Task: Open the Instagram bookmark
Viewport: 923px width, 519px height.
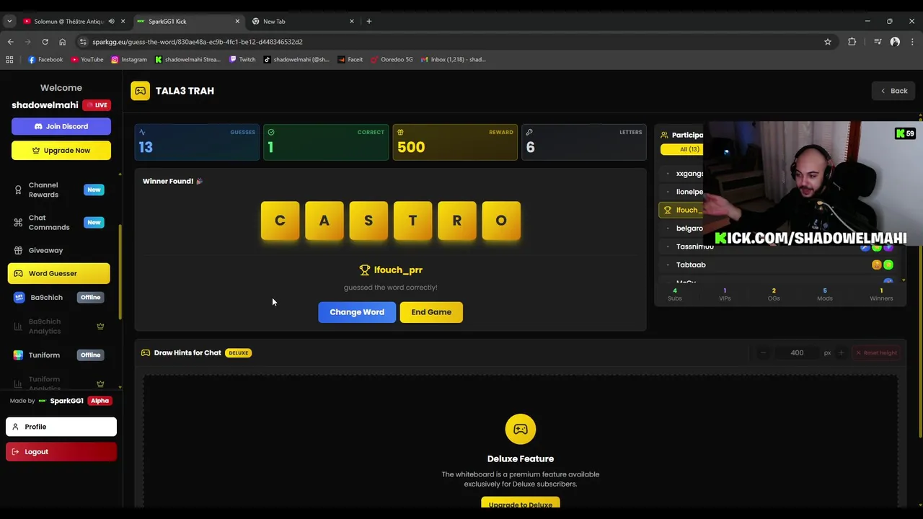Action: click(129, 60)
